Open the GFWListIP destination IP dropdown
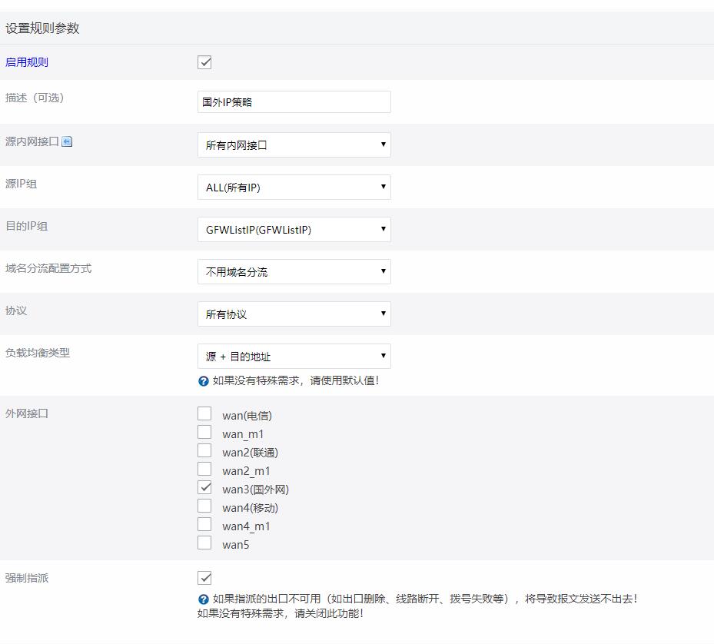The image size is (714, 644). (294, 230)
